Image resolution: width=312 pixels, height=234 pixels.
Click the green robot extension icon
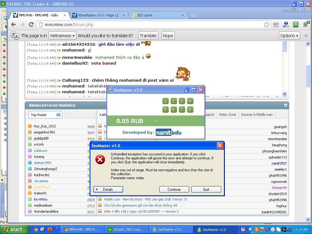coord(296,24)
